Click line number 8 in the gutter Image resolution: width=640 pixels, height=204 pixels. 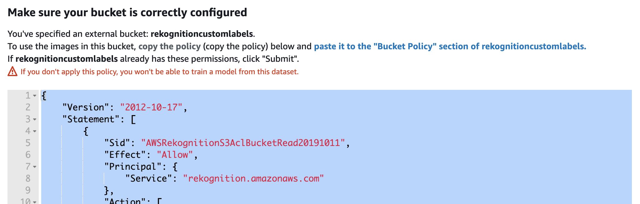pyautogui.click(x=28, y=178)
